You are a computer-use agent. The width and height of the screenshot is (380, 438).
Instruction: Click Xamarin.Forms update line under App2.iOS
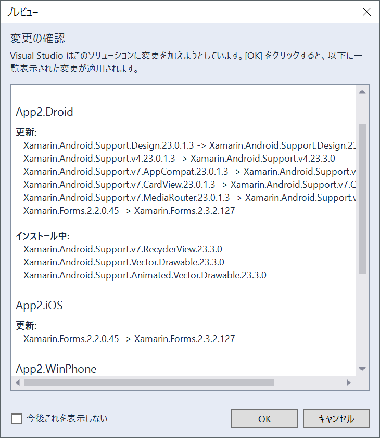coord(129,338)
